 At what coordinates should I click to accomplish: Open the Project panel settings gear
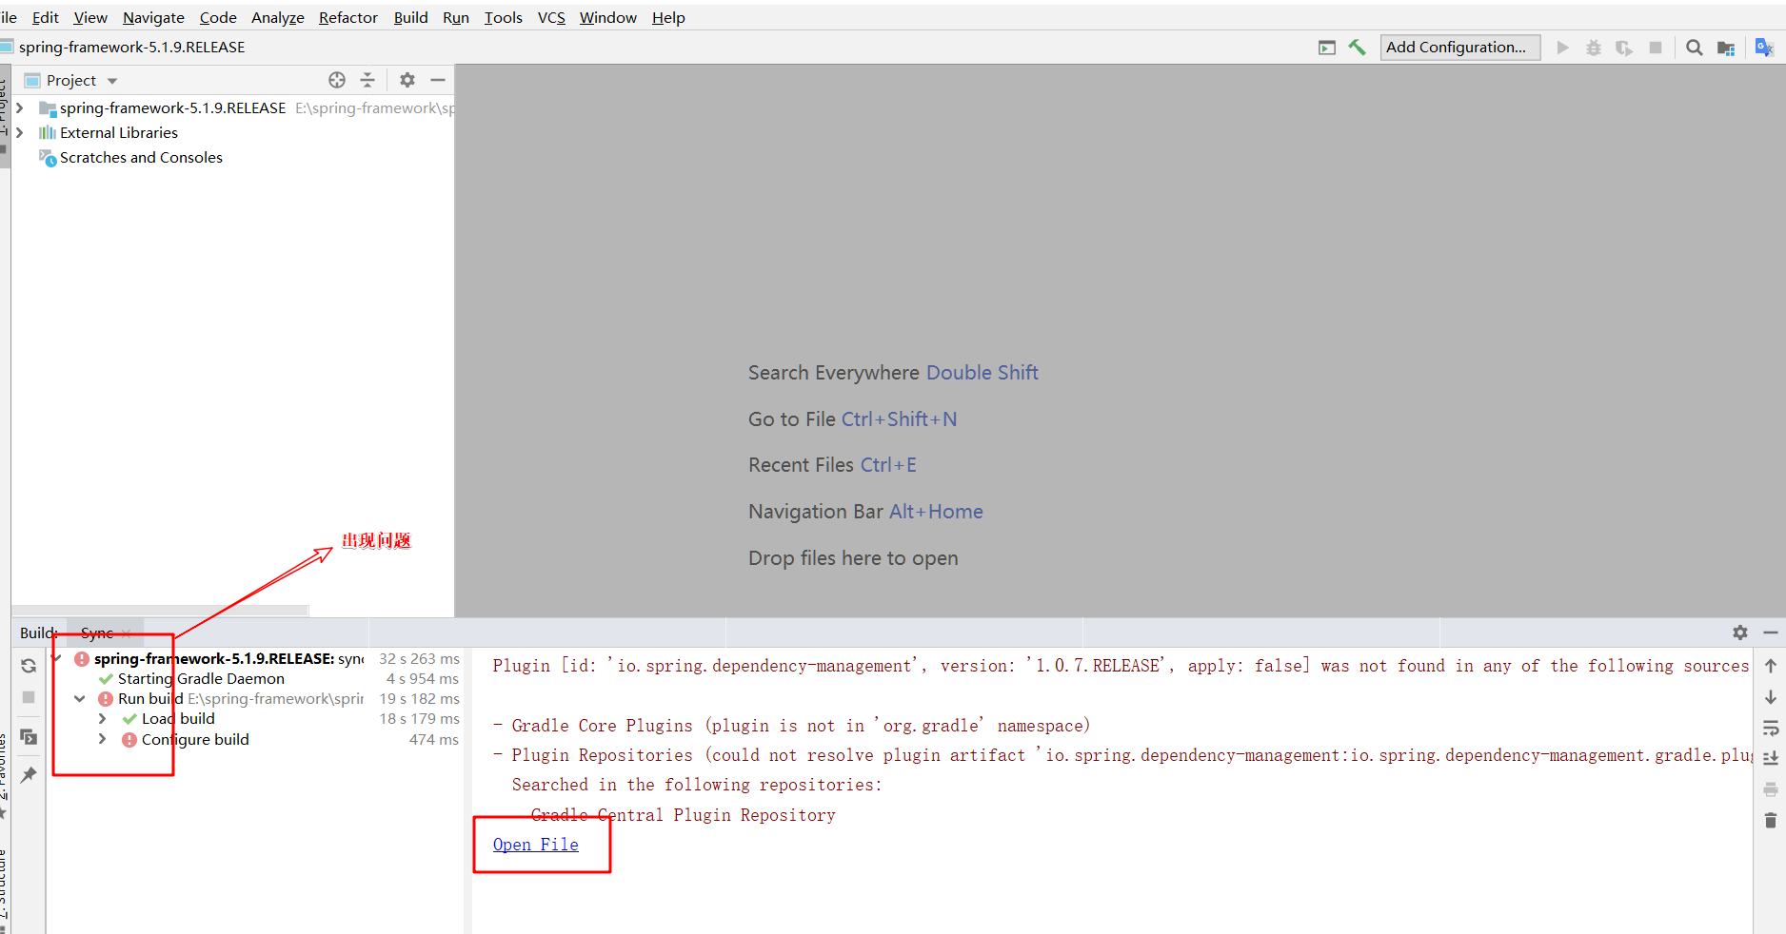407,80
